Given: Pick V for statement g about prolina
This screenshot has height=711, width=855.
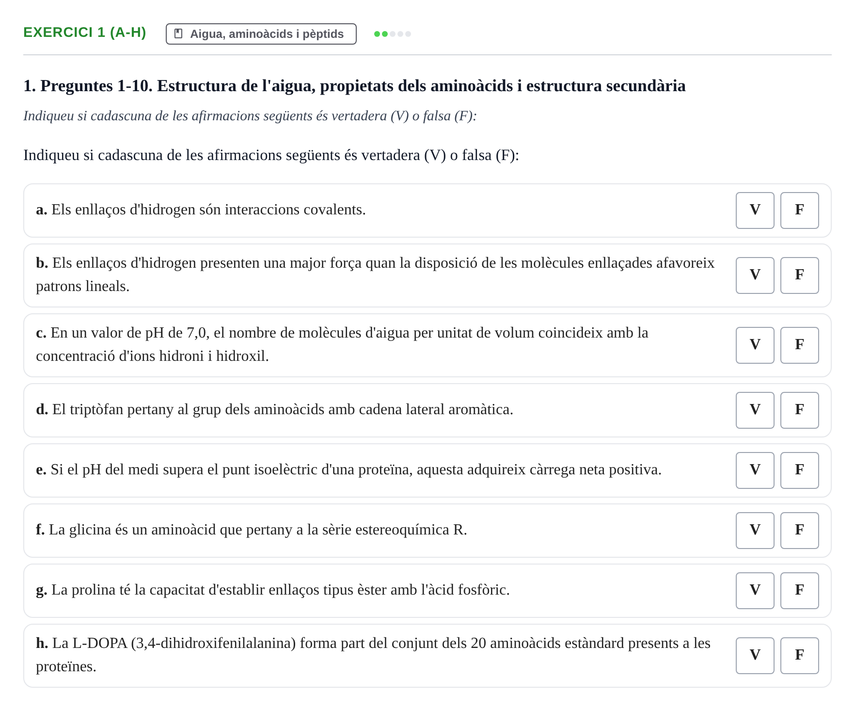Looking at the screenshot, I should tap(755, 591).
